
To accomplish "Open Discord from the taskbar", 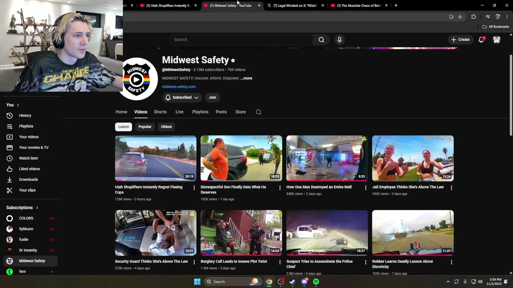I will 304,282.
